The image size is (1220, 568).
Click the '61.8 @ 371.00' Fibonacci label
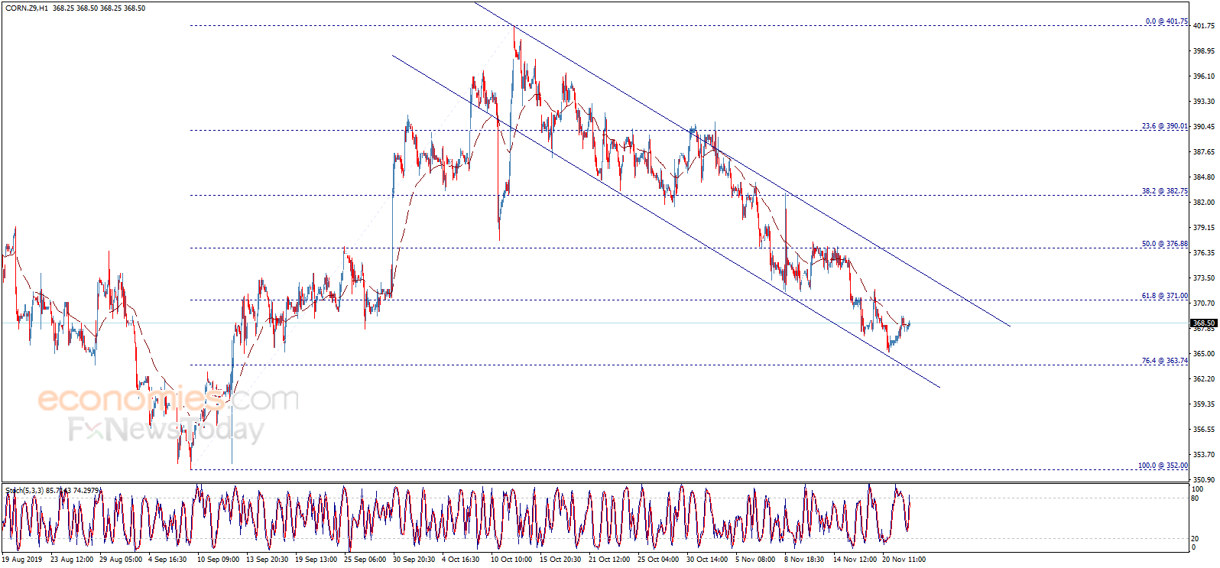1165,296
